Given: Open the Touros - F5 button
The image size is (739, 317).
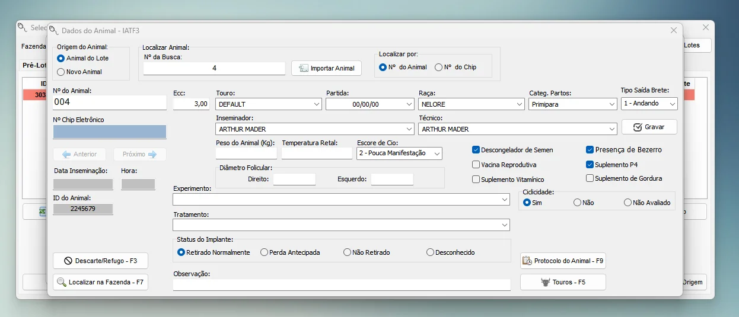Looking at the screenshot, I should [x=563, y=282].
